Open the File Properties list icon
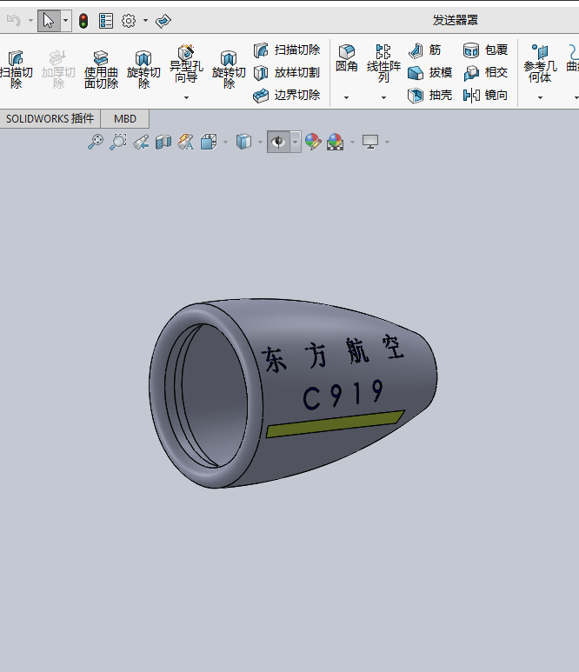Viewport: 579px width, 672px height. pyautogui.click(x=106, y=21)
